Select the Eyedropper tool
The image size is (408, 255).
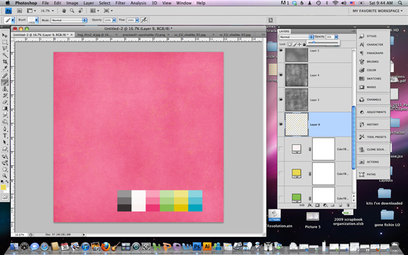(x=5, y=68)
